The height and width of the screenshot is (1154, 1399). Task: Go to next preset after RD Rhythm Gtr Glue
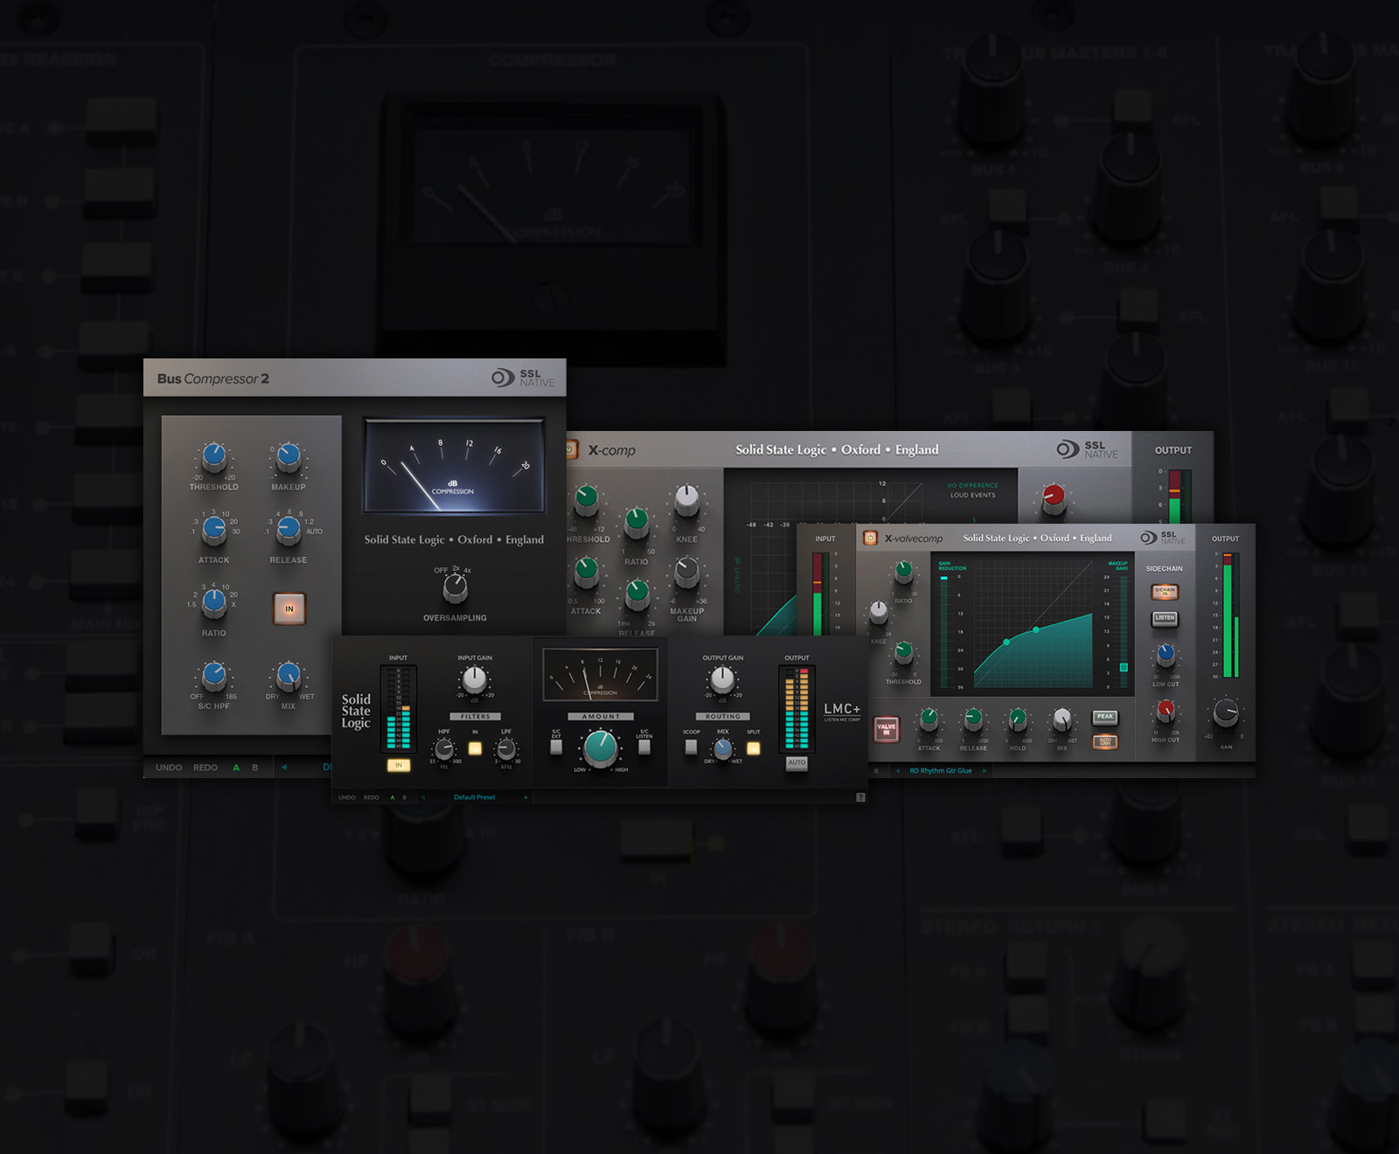point(985,771)
